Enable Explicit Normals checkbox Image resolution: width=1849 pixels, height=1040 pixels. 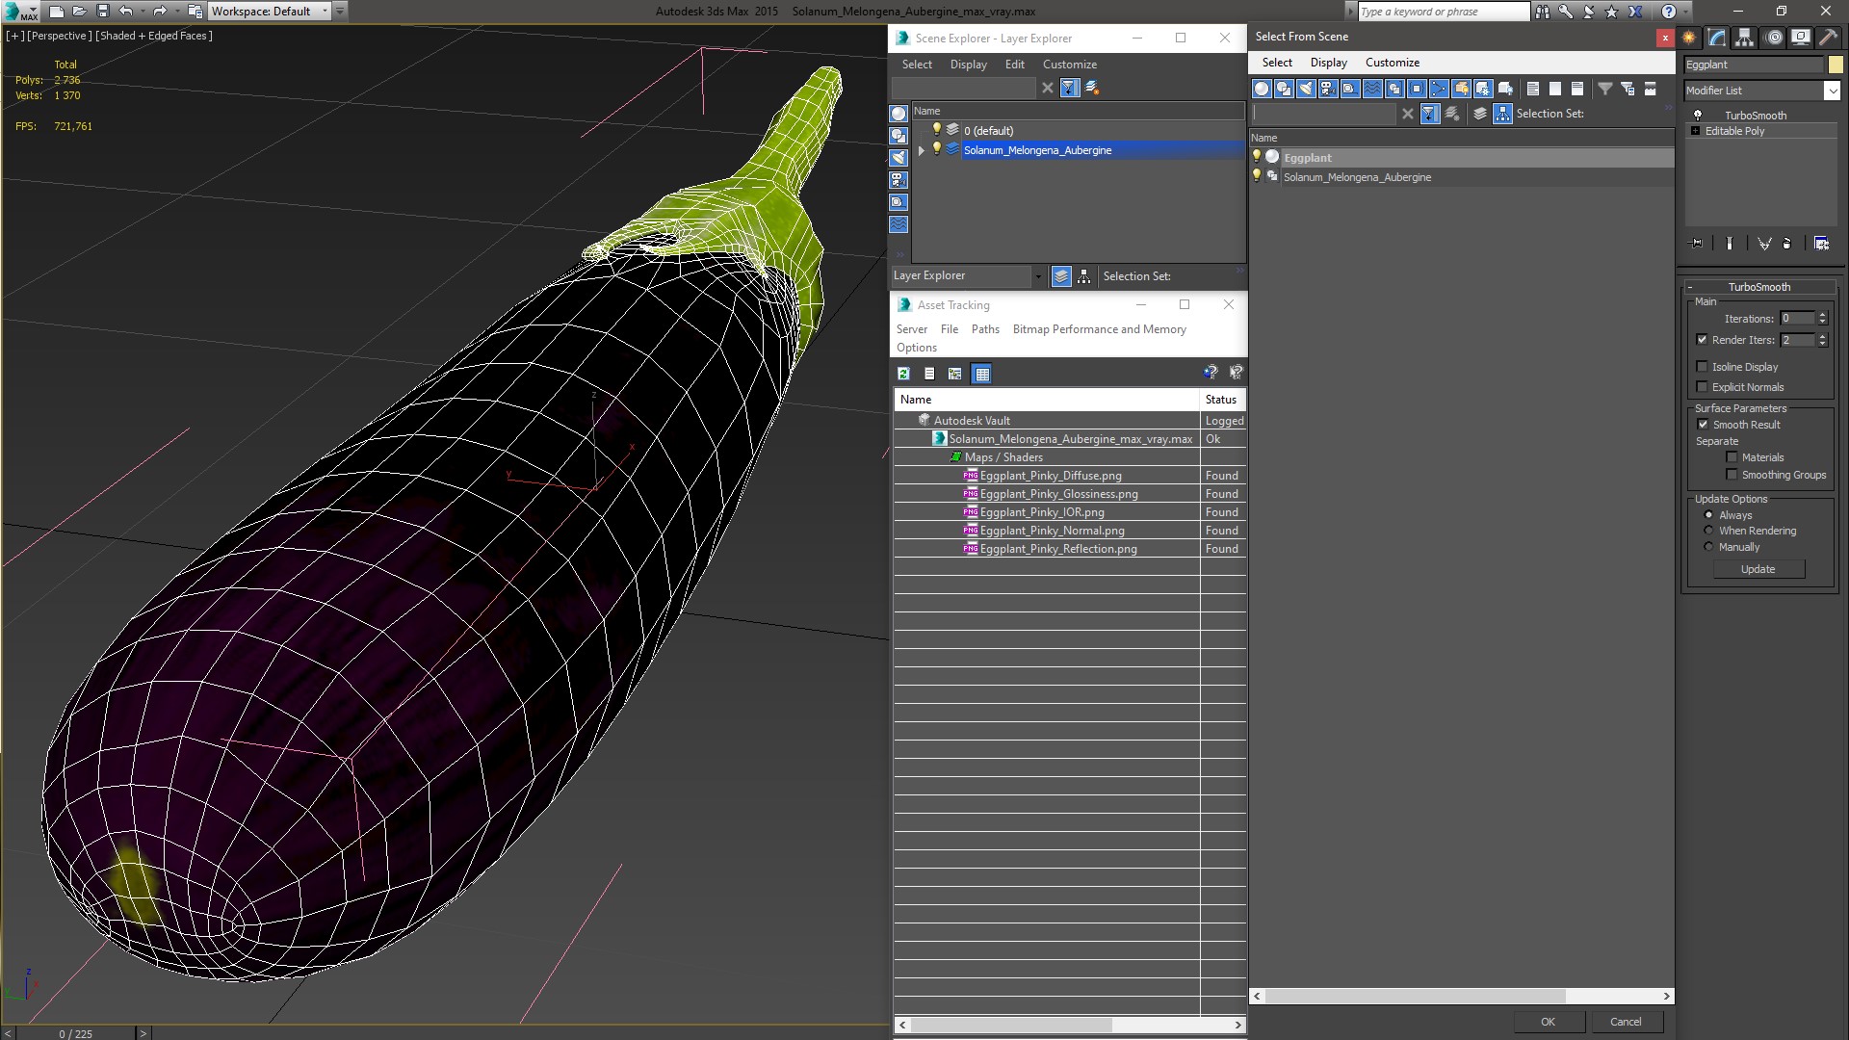pyautogui.click(x=1702, y=387)
